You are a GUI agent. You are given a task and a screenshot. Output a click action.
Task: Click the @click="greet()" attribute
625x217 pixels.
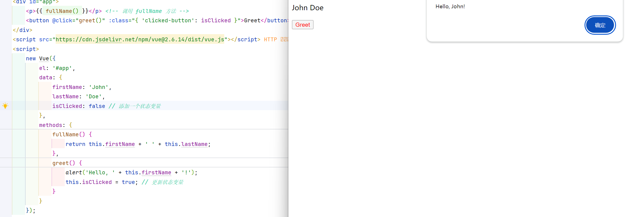coord(79,20)
